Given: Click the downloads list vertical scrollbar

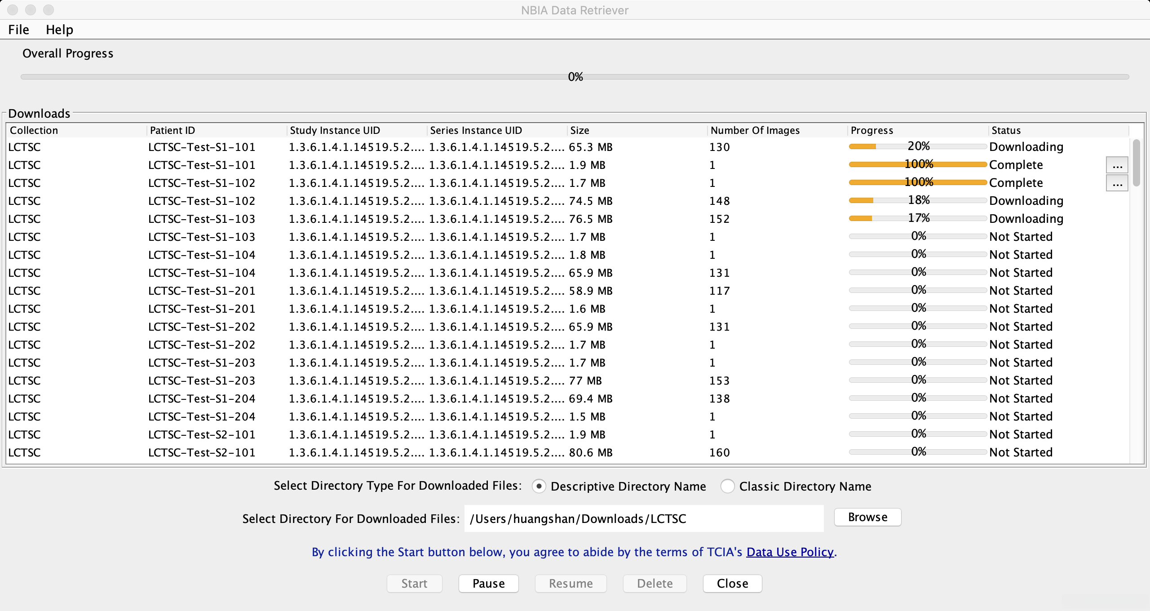Looking at the screenshot, I should pos(1136,163).
